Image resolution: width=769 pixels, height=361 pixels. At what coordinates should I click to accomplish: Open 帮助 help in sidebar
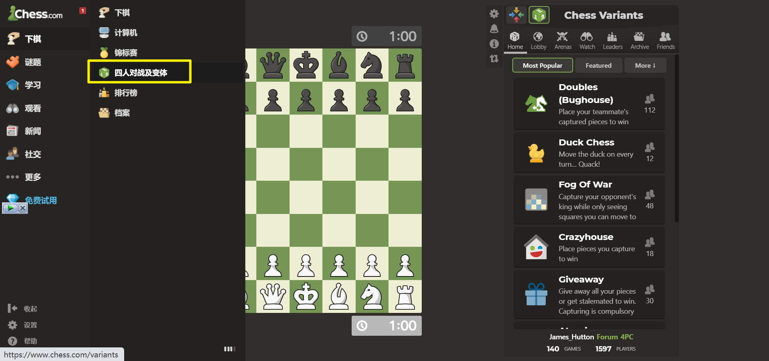23,341
